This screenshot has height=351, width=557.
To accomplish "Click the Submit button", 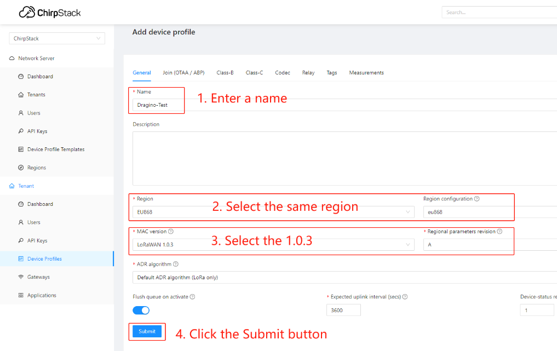I will click(147, 331).
